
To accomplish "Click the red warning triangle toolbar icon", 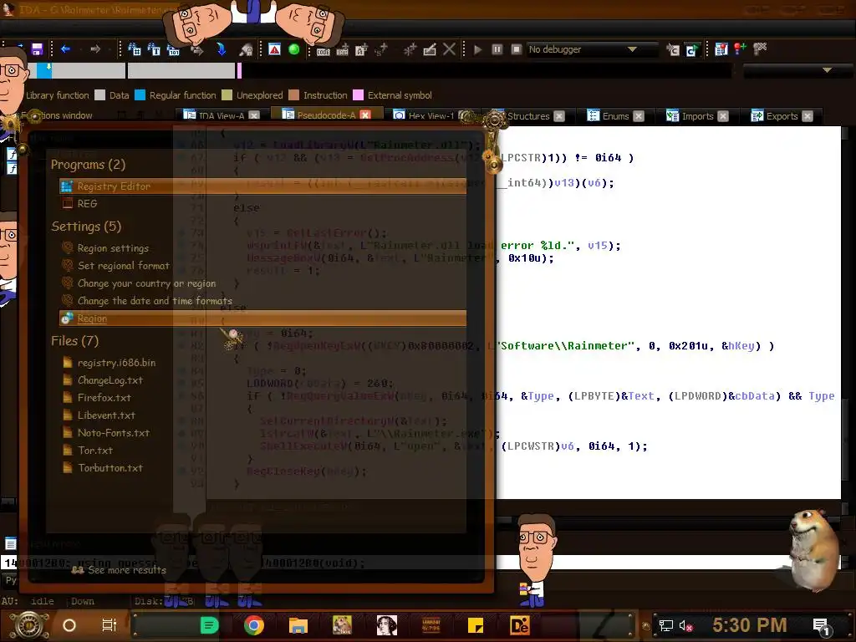I will (x=274, y=49).
